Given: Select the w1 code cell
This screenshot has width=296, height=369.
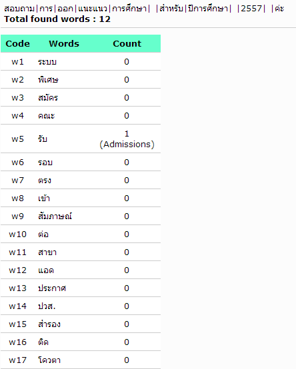Looking at the screenshot, I should [x=17, y=62].
